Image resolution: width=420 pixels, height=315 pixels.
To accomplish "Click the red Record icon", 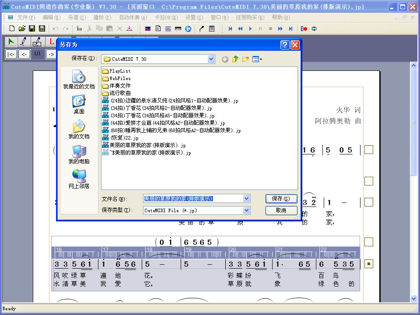I will (304, 29).
